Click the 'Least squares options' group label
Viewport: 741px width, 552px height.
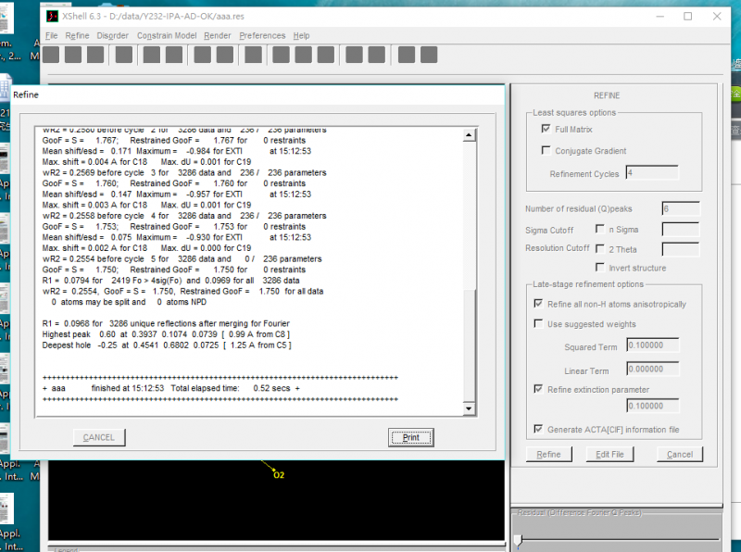(x=574, y=112)
